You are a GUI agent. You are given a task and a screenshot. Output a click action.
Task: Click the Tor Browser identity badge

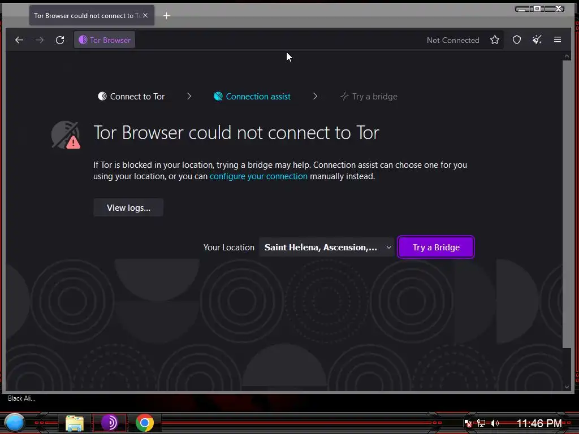(x=105, y=40)
